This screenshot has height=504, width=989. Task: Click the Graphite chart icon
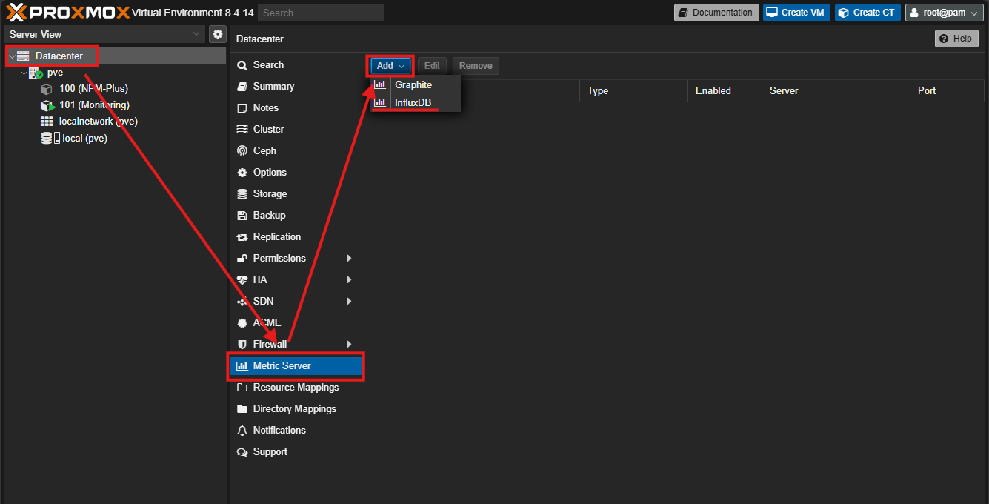[x=380, y=85]
